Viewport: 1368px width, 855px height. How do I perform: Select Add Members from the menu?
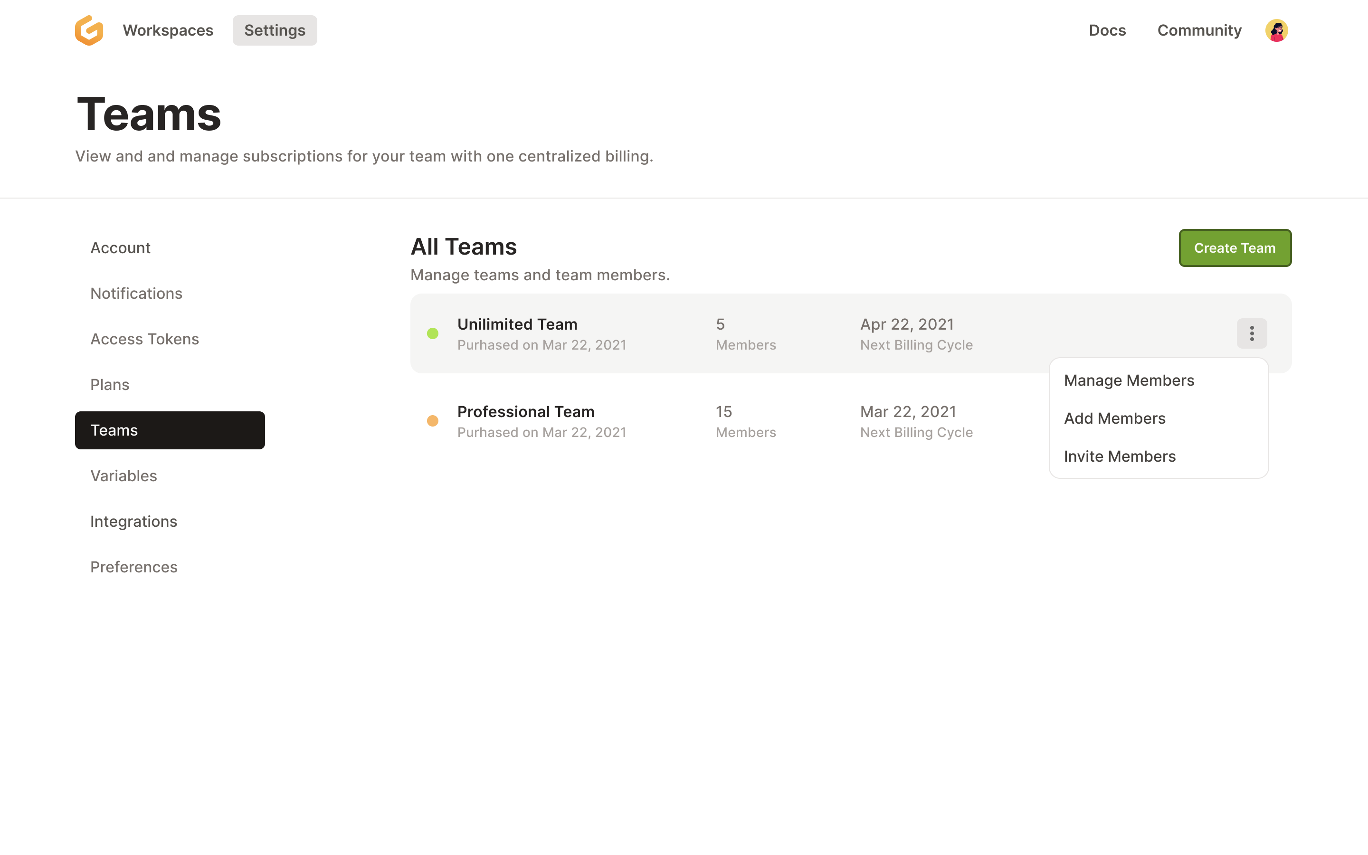(x=1115, y=418)
